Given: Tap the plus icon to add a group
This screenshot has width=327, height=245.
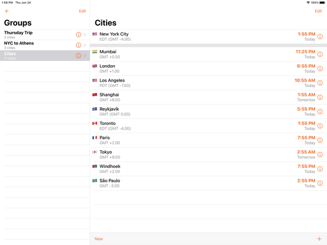Looking at the screenshot, I should [7, 11].
